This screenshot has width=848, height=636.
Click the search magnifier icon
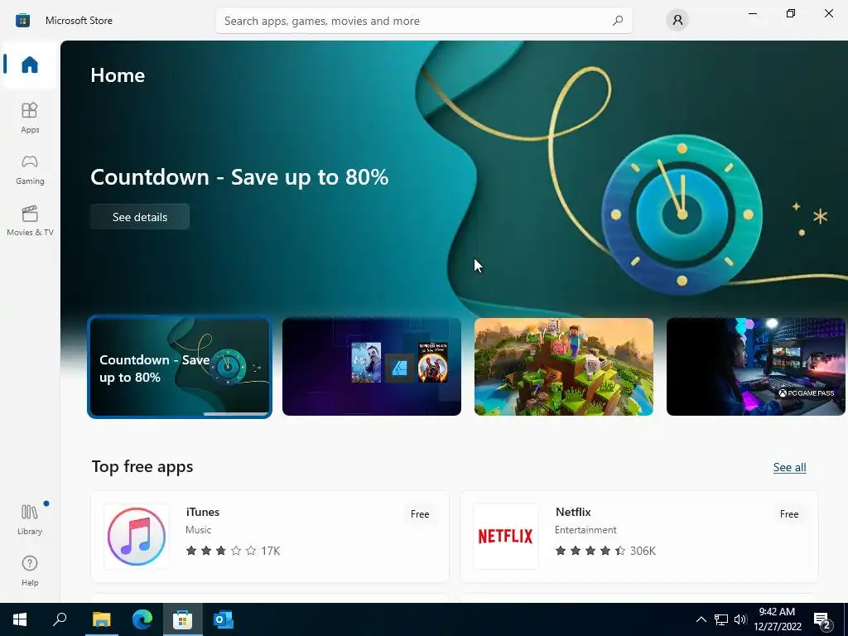tap(618, 21)
